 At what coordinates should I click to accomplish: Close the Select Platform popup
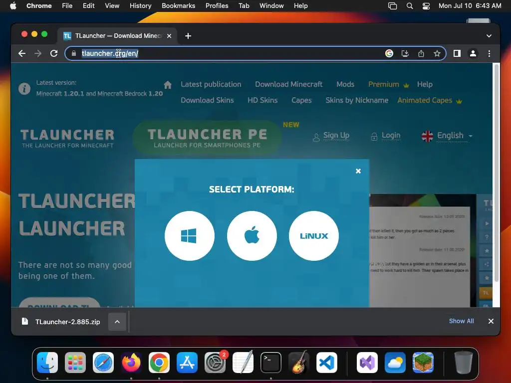click(x=358, y=171)
